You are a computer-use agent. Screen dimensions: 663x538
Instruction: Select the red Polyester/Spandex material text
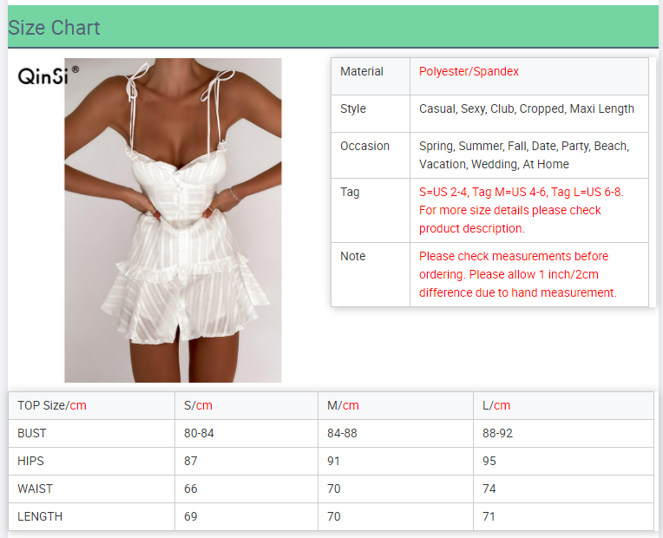click(x=469, y=72)
